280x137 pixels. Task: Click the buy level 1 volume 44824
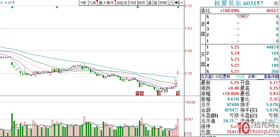pyautogui.click(x=272, y=47)
